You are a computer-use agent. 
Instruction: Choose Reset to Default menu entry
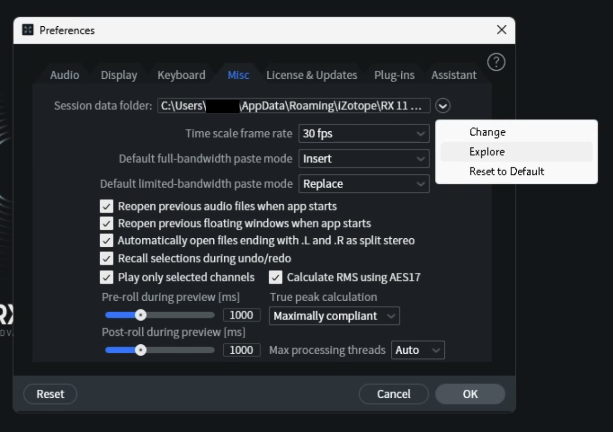[506, 171]
